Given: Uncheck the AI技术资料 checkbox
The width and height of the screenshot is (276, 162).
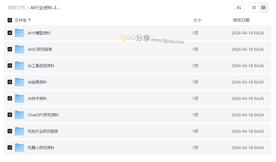Looking at the screenshot, I should (x=10, y=98).
